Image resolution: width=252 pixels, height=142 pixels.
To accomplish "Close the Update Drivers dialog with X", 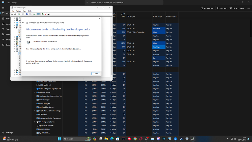I will point(100,19).
